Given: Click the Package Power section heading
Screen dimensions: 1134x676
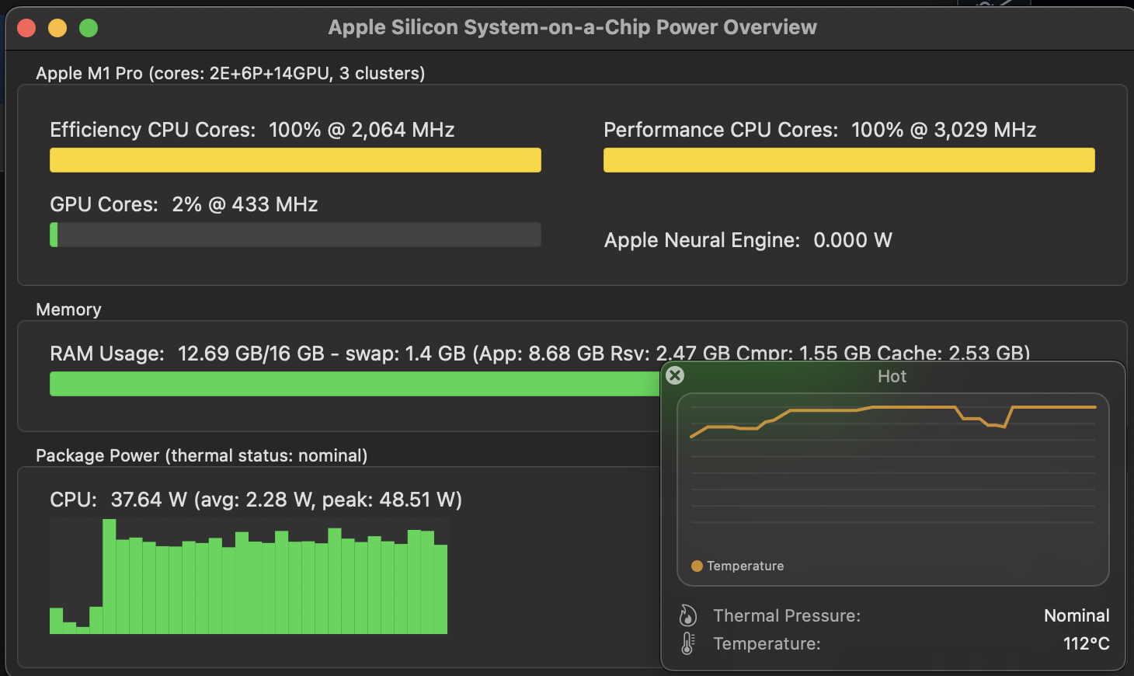Looking at the screenshot, I should 201,455.
